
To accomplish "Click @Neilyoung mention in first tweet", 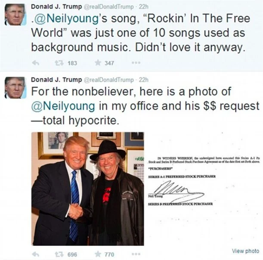I will click(x=65, y=19).
